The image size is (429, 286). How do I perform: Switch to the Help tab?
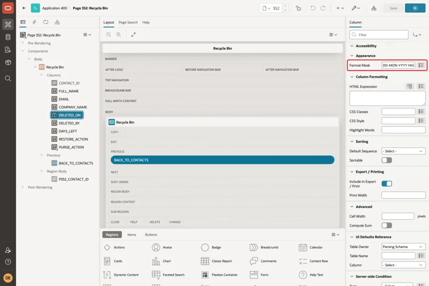[146, 22]
